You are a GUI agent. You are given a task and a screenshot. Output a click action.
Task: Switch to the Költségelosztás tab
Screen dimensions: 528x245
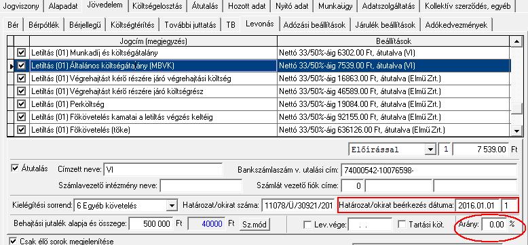pos(157,6)
